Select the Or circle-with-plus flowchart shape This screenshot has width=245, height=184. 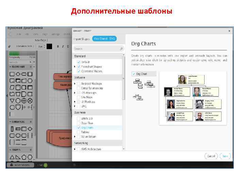coord(24,101)
